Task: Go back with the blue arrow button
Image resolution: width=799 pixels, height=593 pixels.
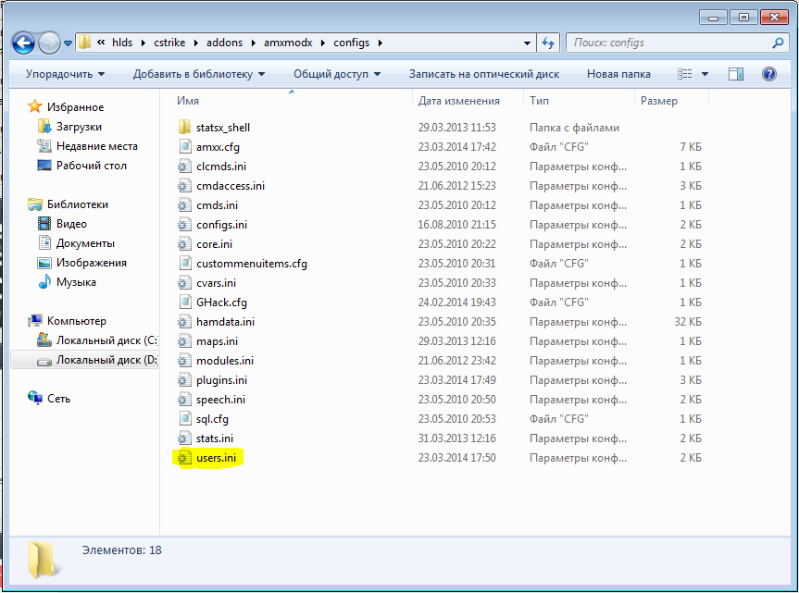Action: coord(23,43)
